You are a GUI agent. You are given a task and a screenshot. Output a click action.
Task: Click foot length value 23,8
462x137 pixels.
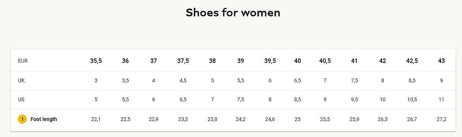click(212, 119)
